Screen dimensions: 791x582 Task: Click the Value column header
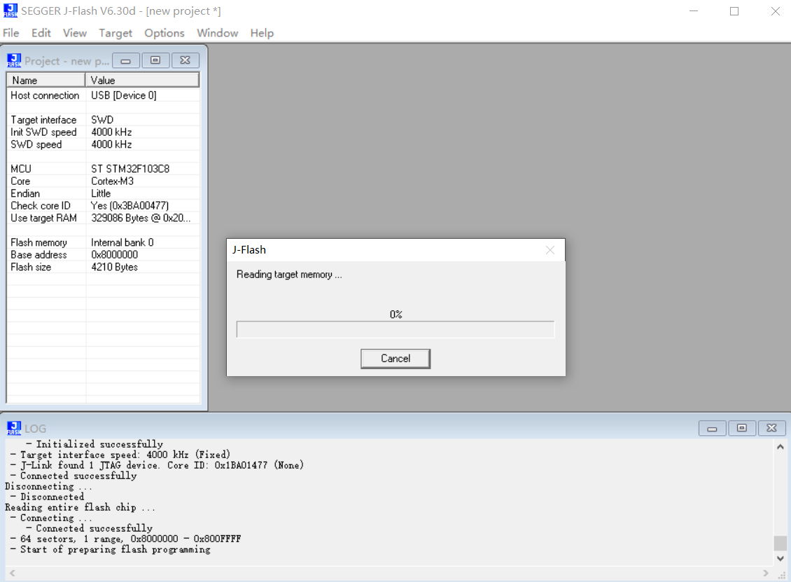click(142, 81)
